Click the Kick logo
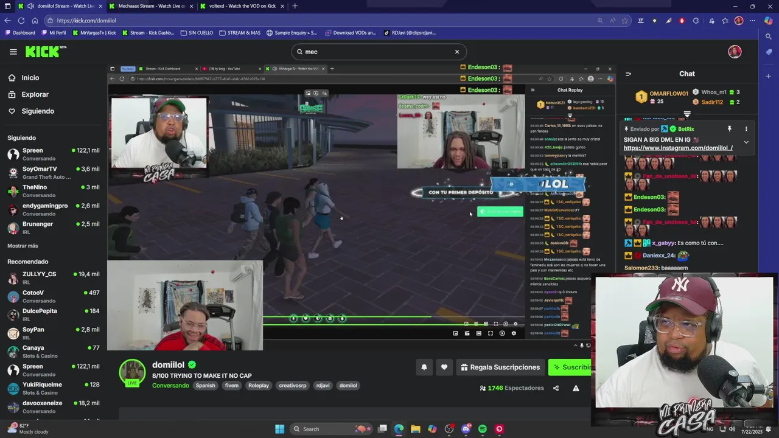Image resolution: width=779 pixels, height=438 pixels. [46, 52]
